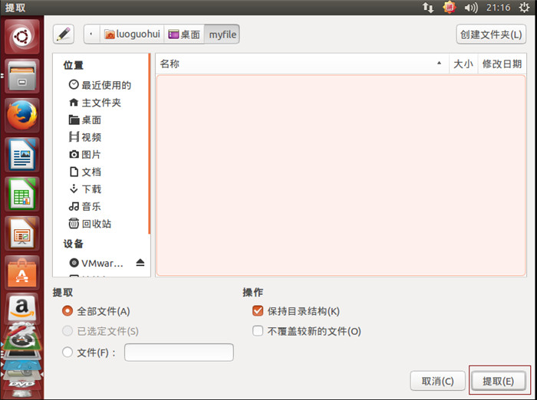Open 主文件夹 in the sidebar

(x=95, y=103)
